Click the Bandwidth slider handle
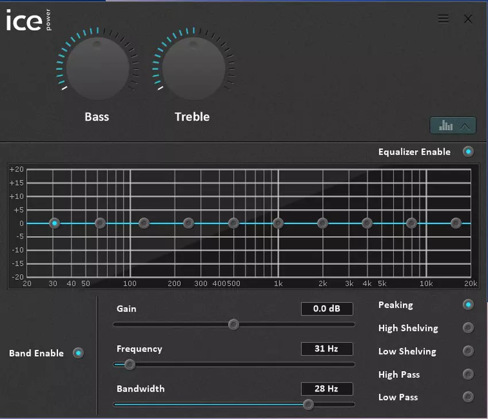This screenshot has width=488, height=419. (308, 404)
